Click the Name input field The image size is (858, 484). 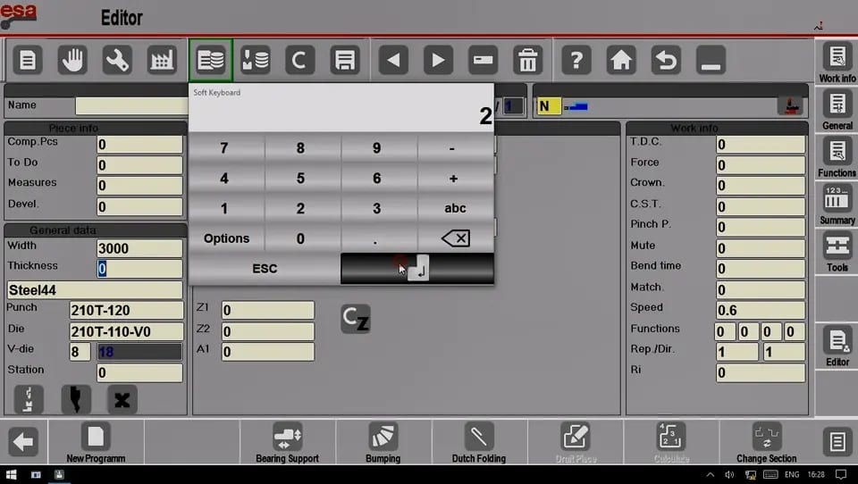pyautogui.click(x=132, y=106)
